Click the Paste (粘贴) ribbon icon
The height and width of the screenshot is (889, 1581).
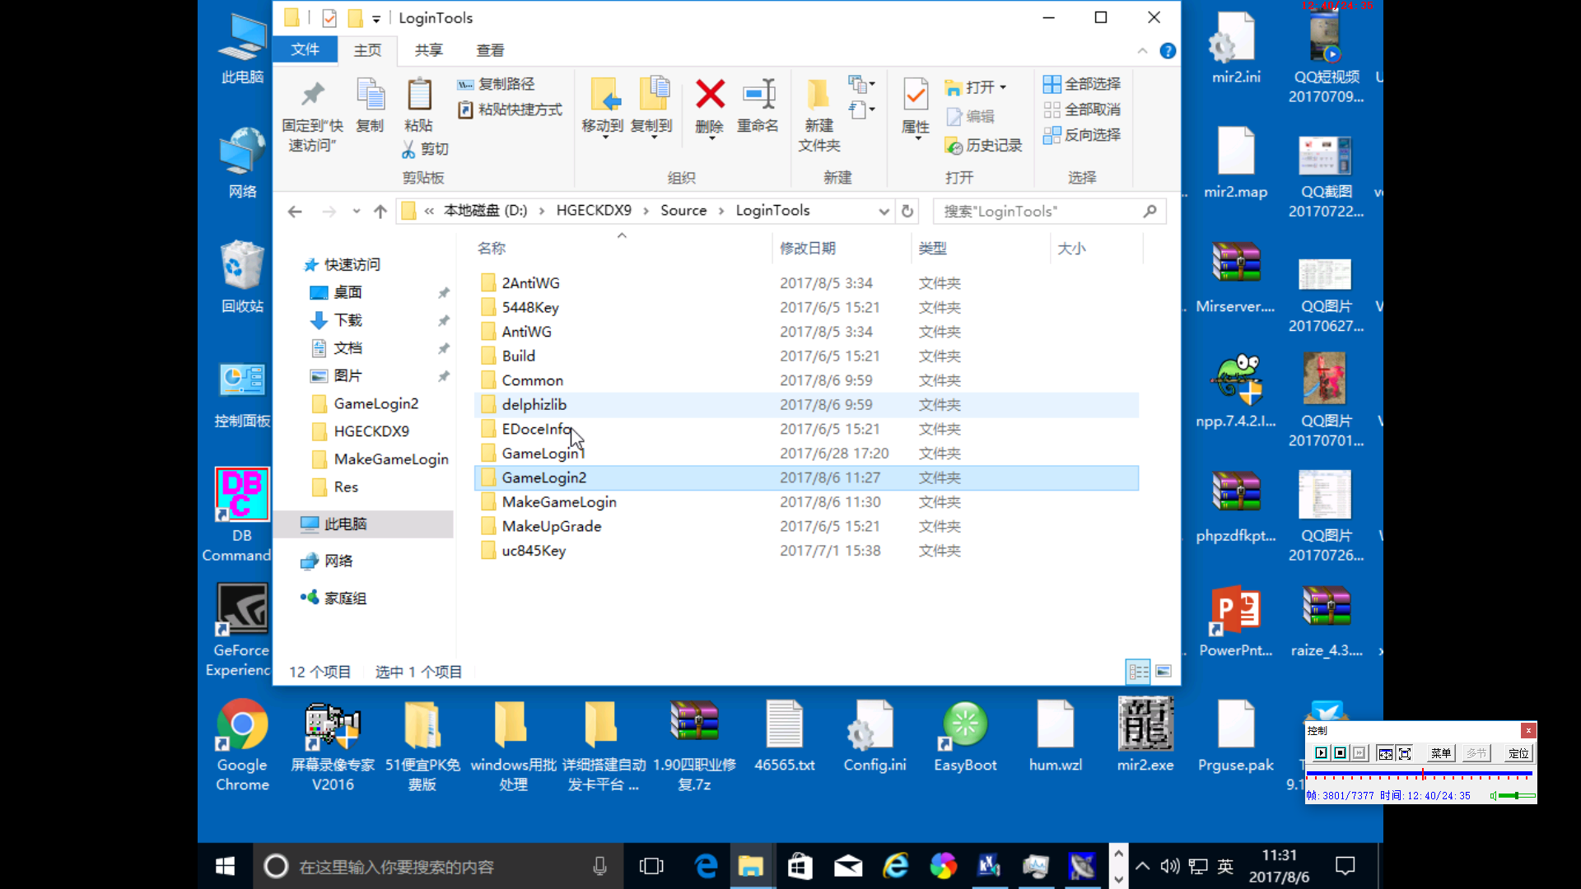click(x=419, y=95)
